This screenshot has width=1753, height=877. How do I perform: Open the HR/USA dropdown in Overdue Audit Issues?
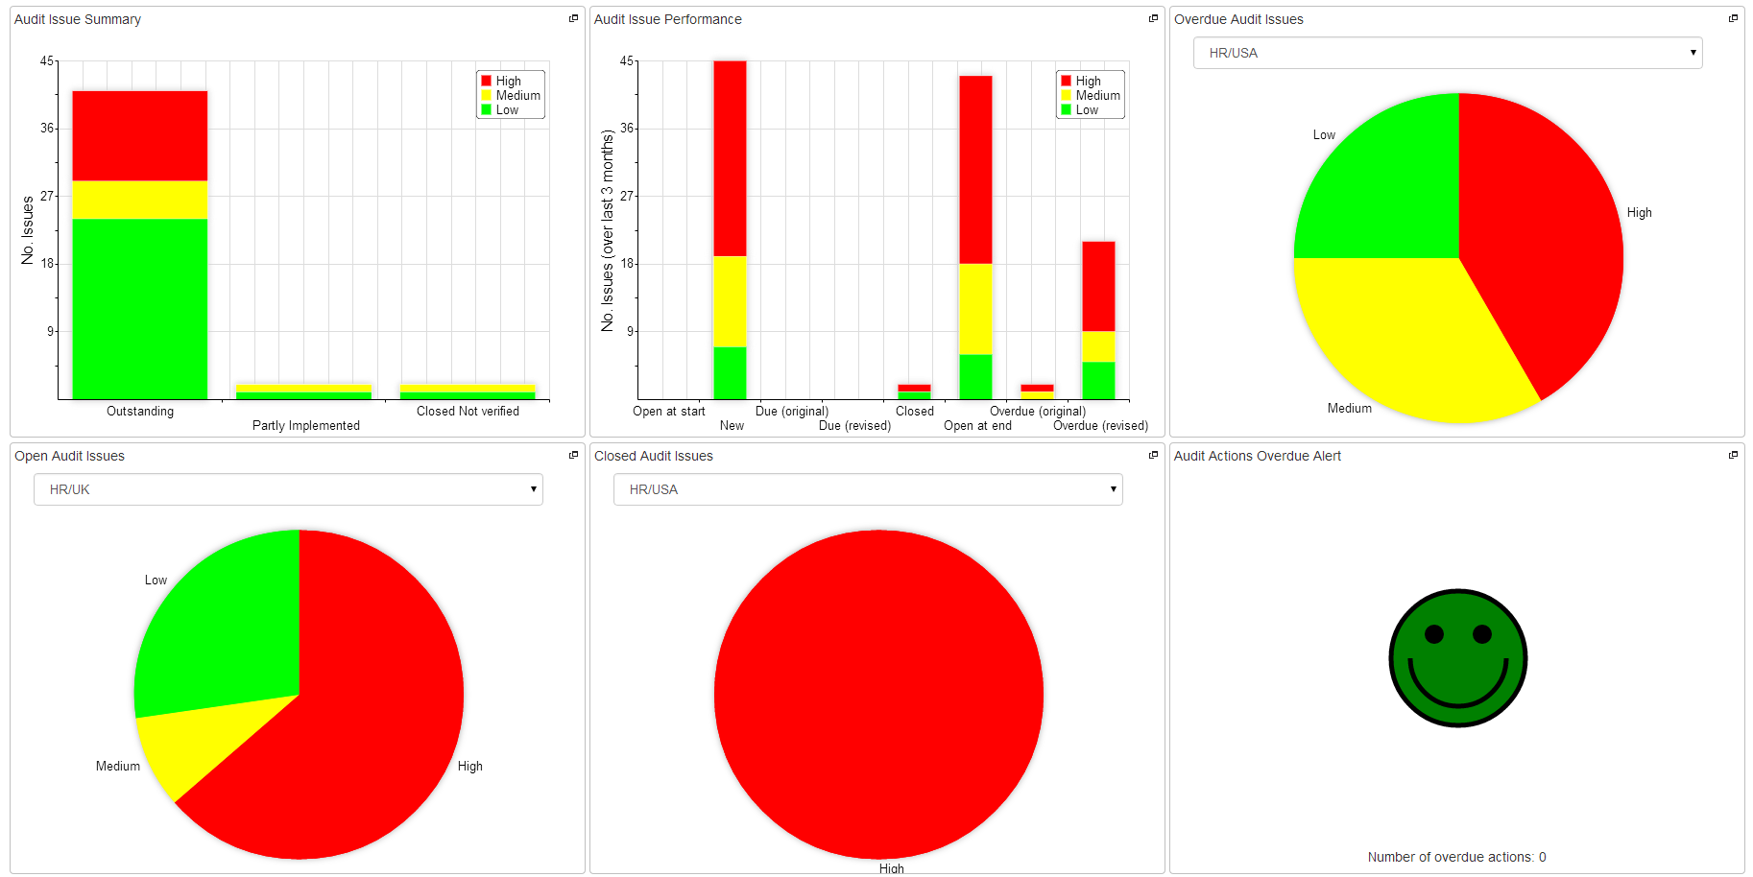(1447, 53)
